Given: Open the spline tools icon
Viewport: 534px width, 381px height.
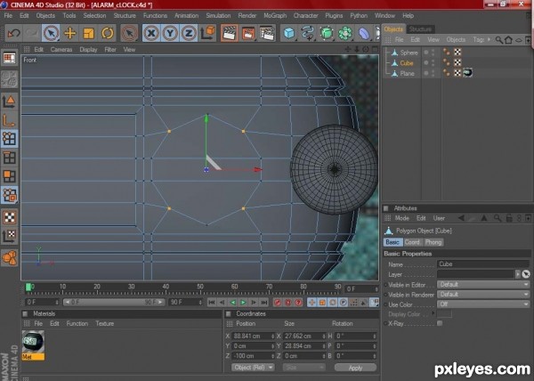Looking at the screenshot, I should (x=308, y=33).
